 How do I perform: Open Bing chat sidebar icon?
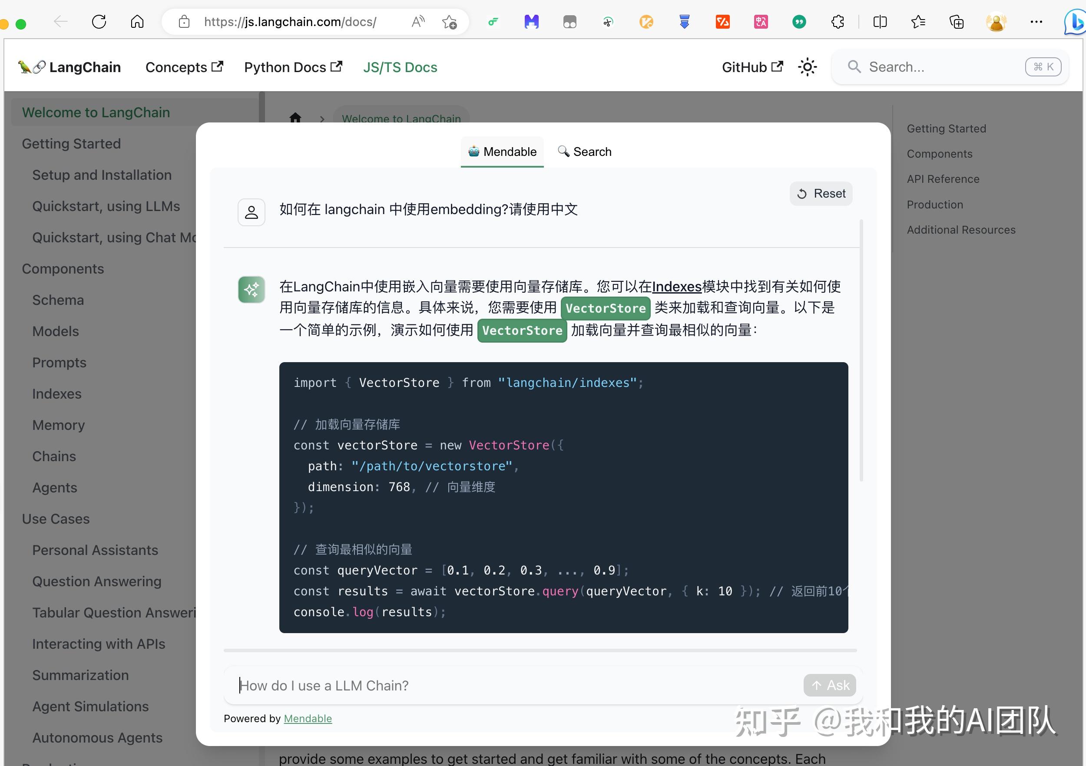point(1075,22)
